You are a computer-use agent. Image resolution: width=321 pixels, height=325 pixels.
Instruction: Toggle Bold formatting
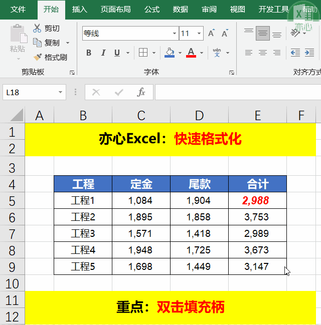(x=89, y=53)
